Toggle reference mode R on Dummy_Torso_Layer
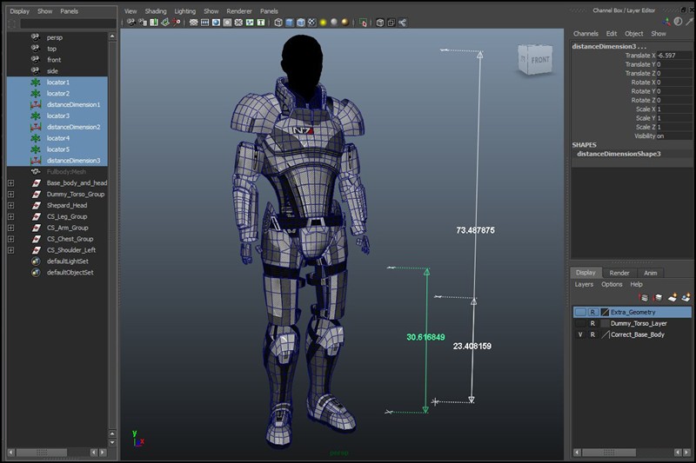The image size is (696, 463). (592, 323)
